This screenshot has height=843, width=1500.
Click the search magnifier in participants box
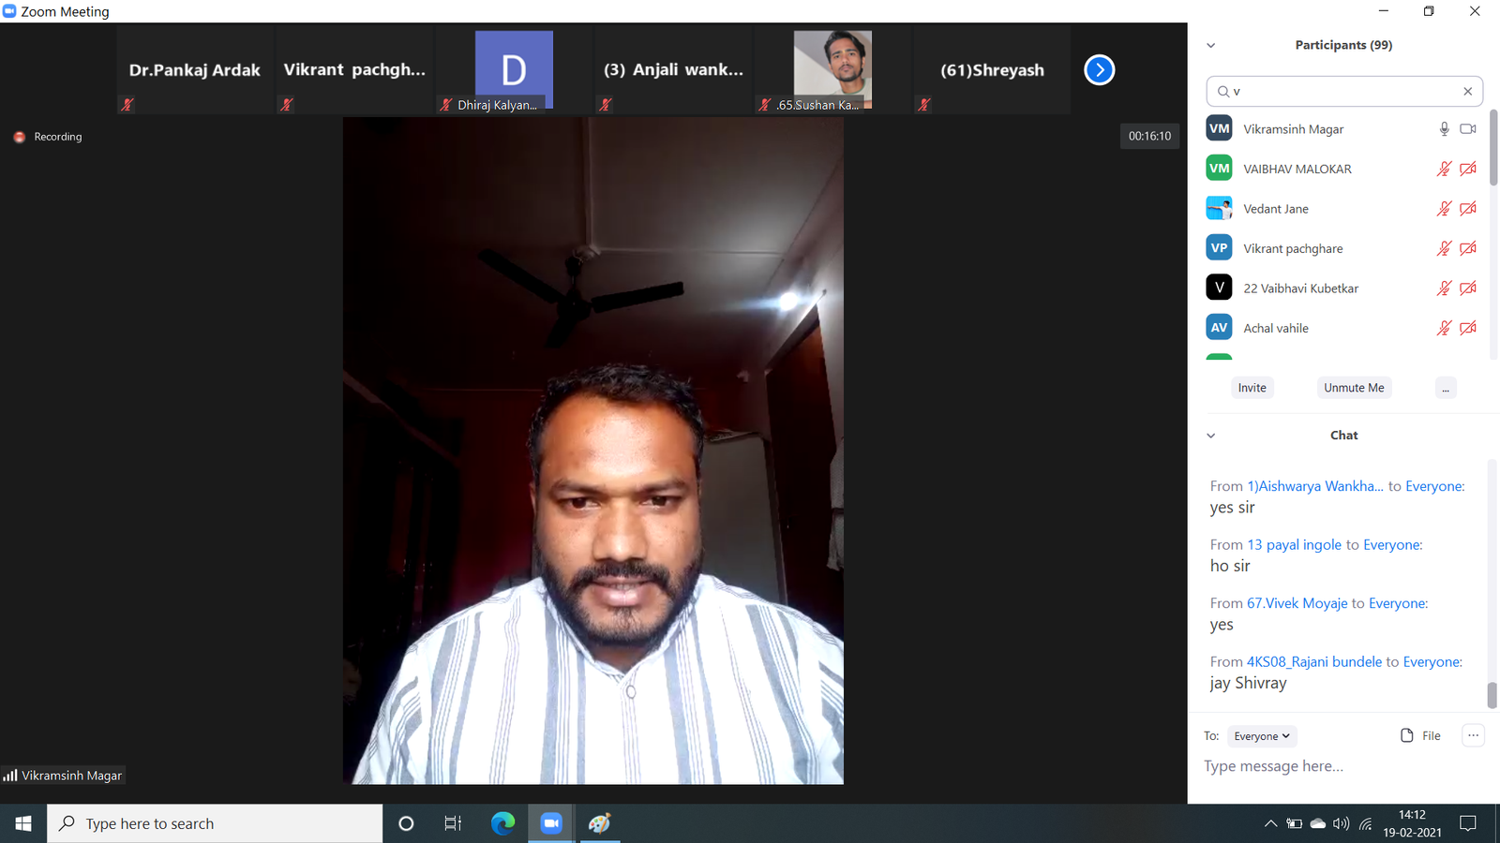[1222, 91]
